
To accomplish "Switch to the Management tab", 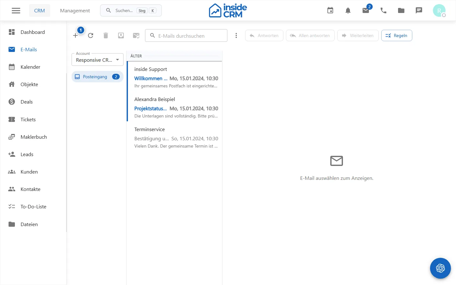I will tap(75, 10).
